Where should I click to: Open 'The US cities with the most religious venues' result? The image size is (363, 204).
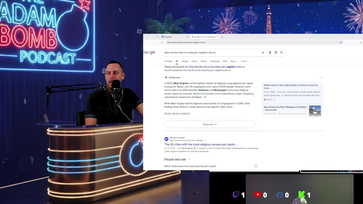click(x=201, y=144)
